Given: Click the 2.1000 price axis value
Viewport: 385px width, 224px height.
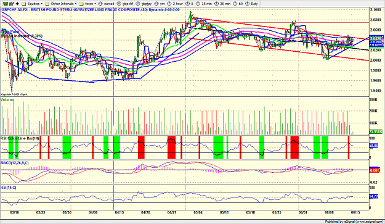Looking at the screenshot, I should coord(375,10).
